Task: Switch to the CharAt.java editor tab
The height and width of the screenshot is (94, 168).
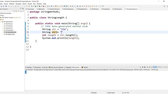Action: (x=94, y=9)
